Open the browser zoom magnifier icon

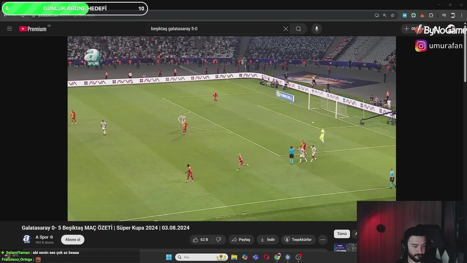pos(385,15)
